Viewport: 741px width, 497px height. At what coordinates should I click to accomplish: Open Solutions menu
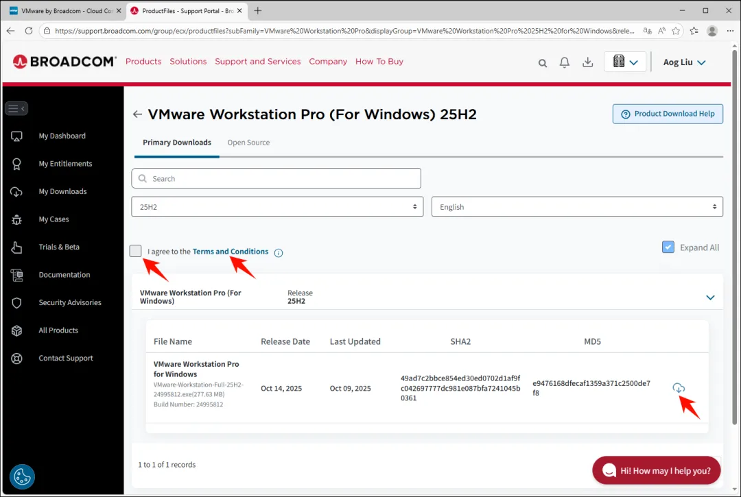click(188, 62)
